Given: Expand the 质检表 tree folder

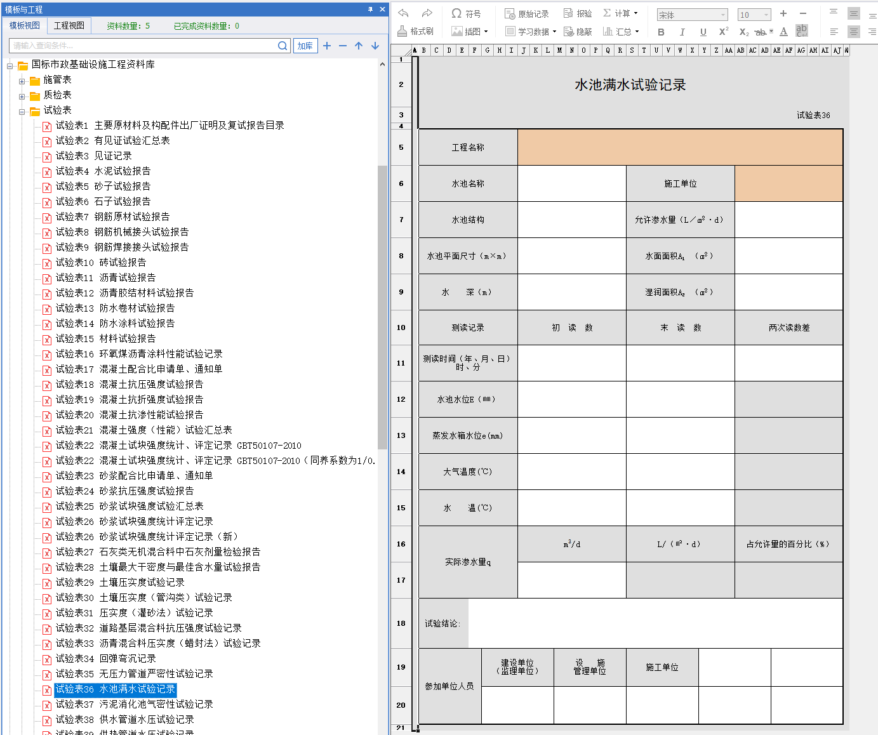Looking at the screenshot, I should (22, 96).
